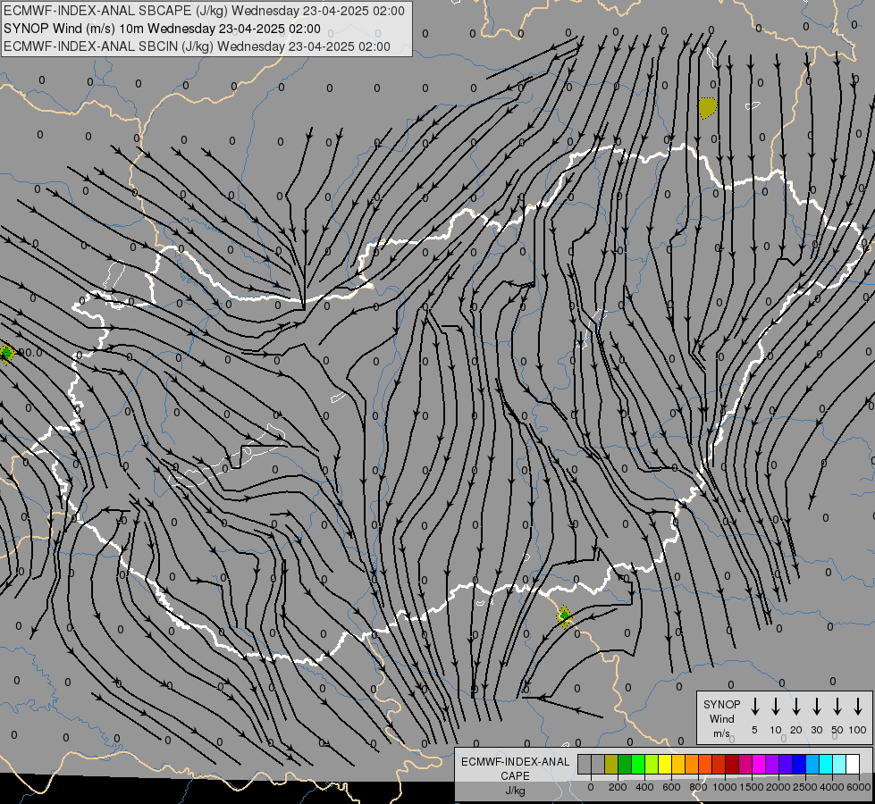Click the '30' speed label in the wind legend
Screen dimensions: 875x804
[x=816, y=730]
